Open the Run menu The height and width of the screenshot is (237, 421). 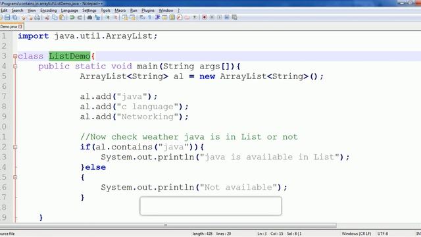point(134,11)
